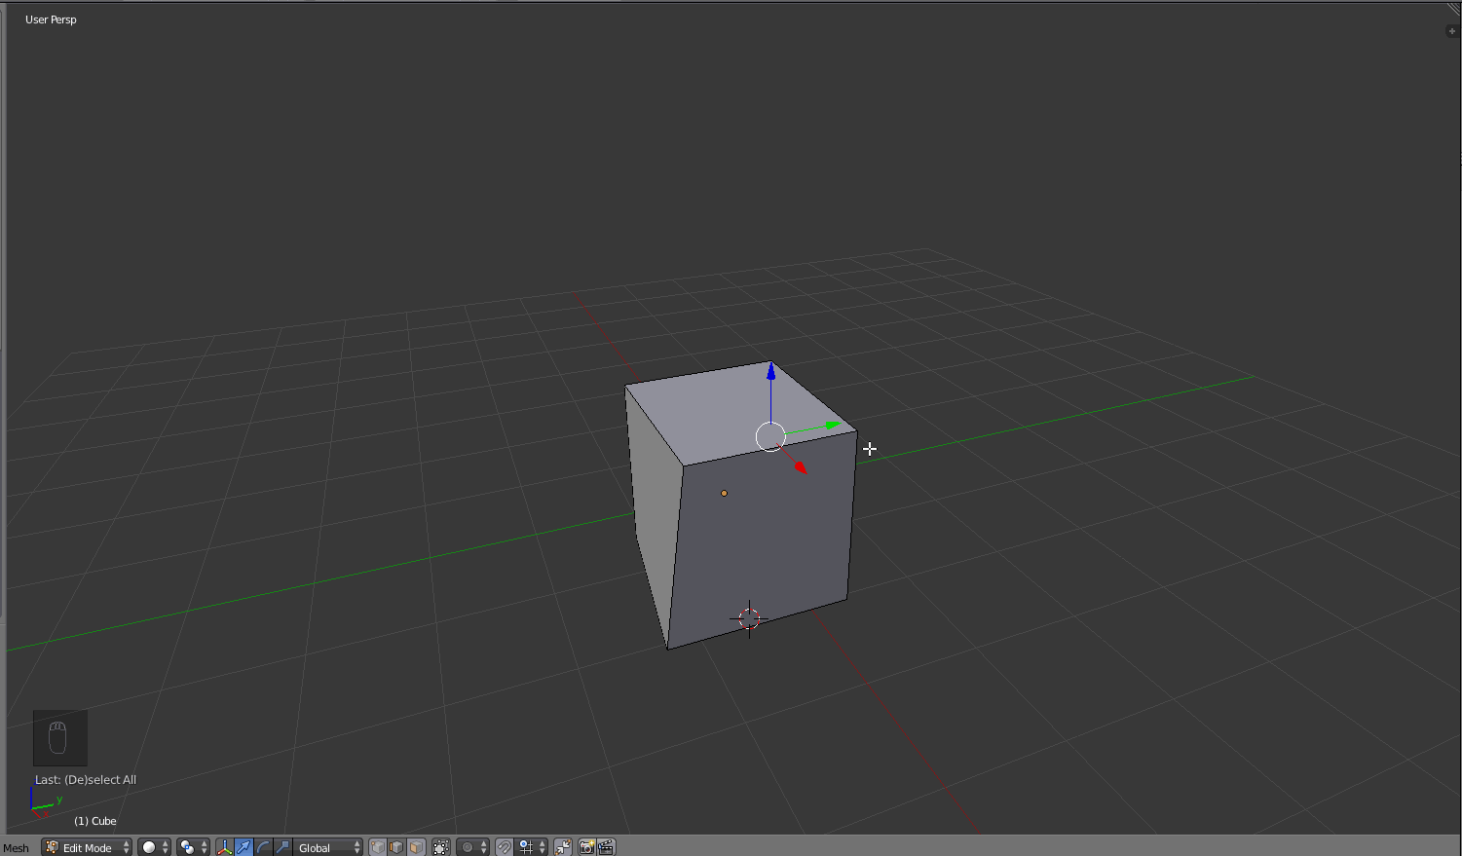Click the 'User Persp' view label
1462x856 pixels.
(x=51, y=19)
